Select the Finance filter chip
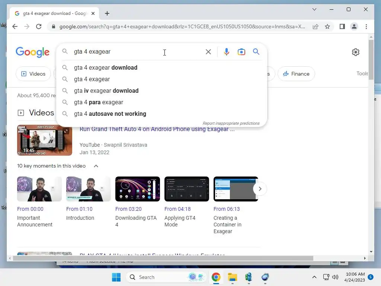The image size is (381, 286). point(296,74)
